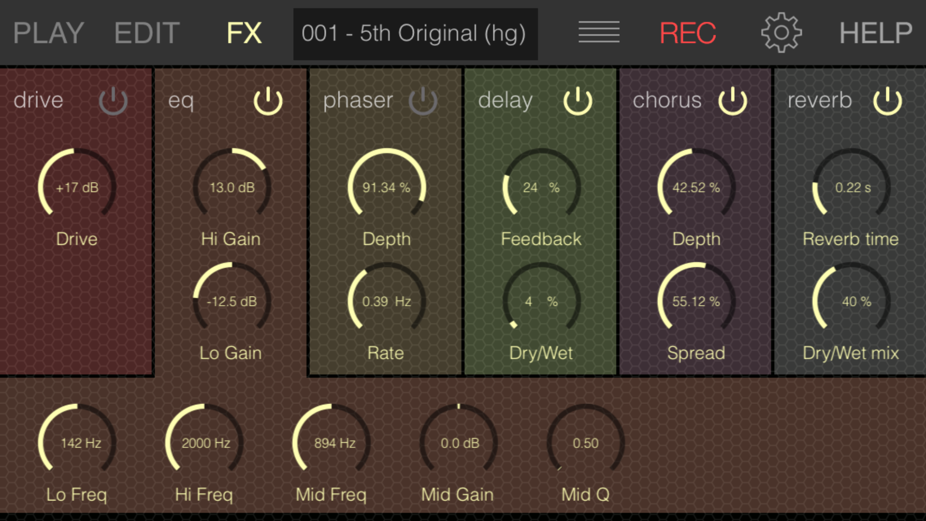Screen dimensions: 926x521
Task: Toggle the drive effect power icon
Action: pyautogui.click(x=113, y=101)
